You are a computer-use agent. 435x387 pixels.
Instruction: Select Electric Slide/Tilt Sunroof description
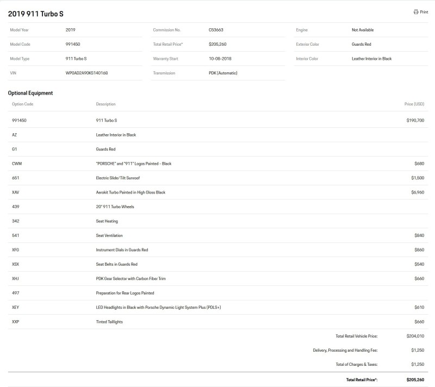[118, 178]
